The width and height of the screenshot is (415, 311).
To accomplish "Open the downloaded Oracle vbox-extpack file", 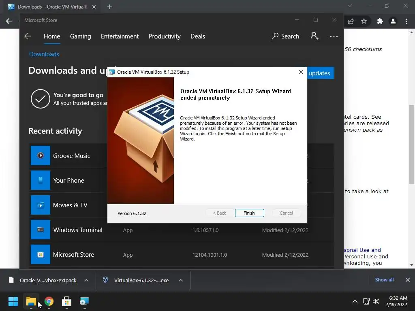I will click(x=43, y=280).
